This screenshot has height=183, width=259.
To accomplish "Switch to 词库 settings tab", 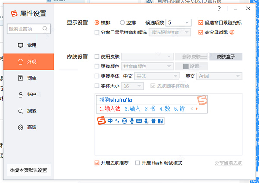I will 28,78.
